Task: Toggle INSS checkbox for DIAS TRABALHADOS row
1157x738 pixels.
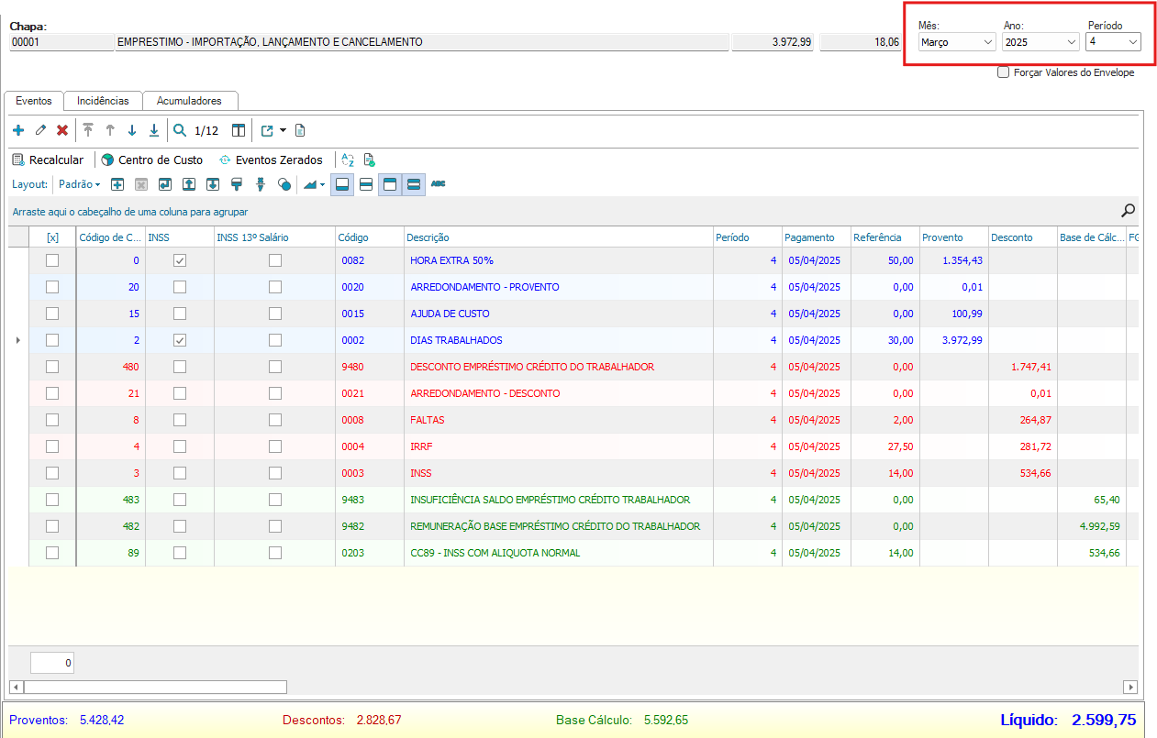Action: pyautogui.click(x=180, y=340)
